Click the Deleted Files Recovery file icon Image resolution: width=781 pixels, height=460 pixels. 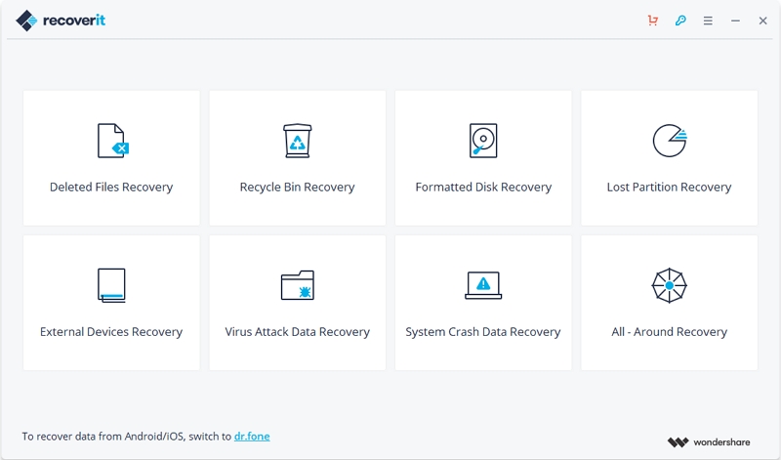pyautogui.click(x=113, y=141)
